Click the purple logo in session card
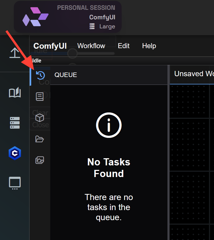The height and width of the screenshot is (240, 214). 35,17
